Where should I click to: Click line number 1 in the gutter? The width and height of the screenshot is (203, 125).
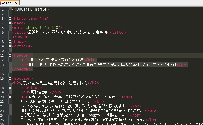click(x=3, y=9)
